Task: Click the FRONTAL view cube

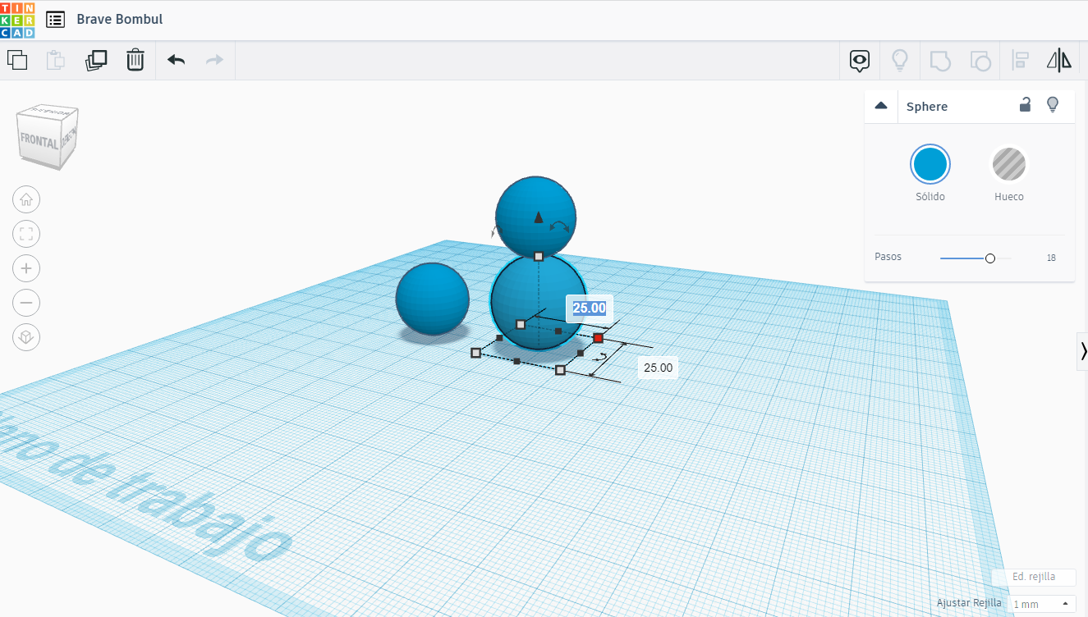Action: pyautogui.click(x=39, y=142)
